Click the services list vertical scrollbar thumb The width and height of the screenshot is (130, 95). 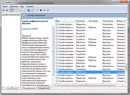[126, 67]
